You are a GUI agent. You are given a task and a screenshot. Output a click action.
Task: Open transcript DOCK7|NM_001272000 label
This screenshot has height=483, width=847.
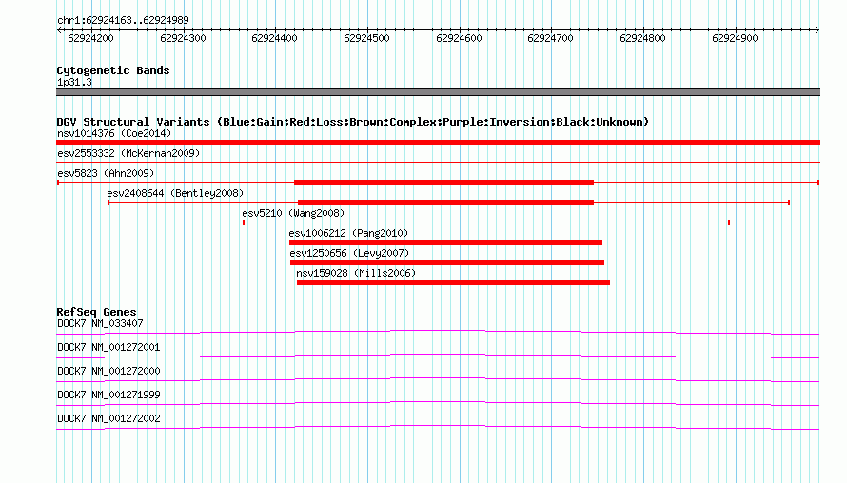[x=108, y=372]
